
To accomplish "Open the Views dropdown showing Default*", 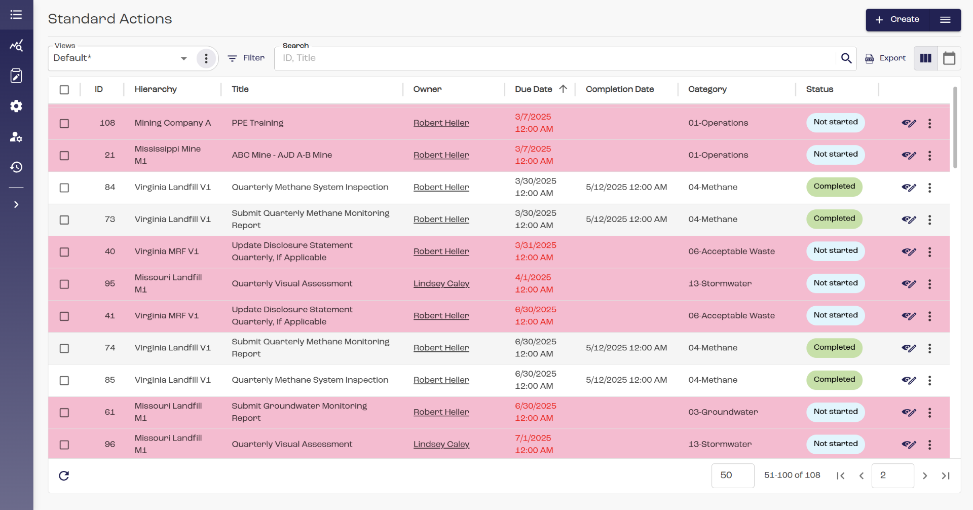I will [121, 58].
